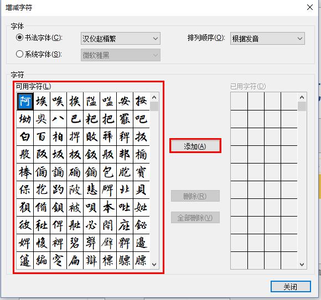Viewport: 321px width, 300px height.
Task: Select the character 寶 in the grid
Action: [x=141, y=172]
